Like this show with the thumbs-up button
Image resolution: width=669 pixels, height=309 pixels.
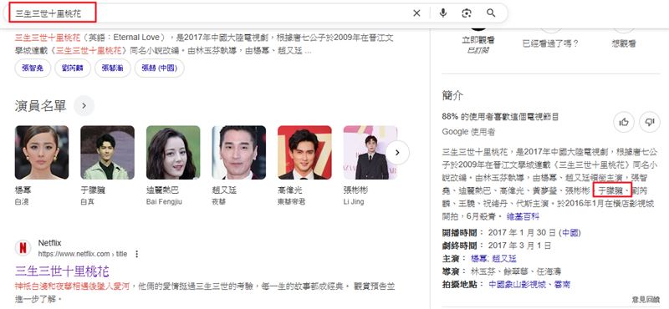[624, 122]
